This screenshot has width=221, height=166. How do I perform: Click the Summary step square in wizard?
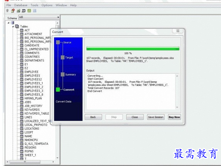tap(63, 74)
